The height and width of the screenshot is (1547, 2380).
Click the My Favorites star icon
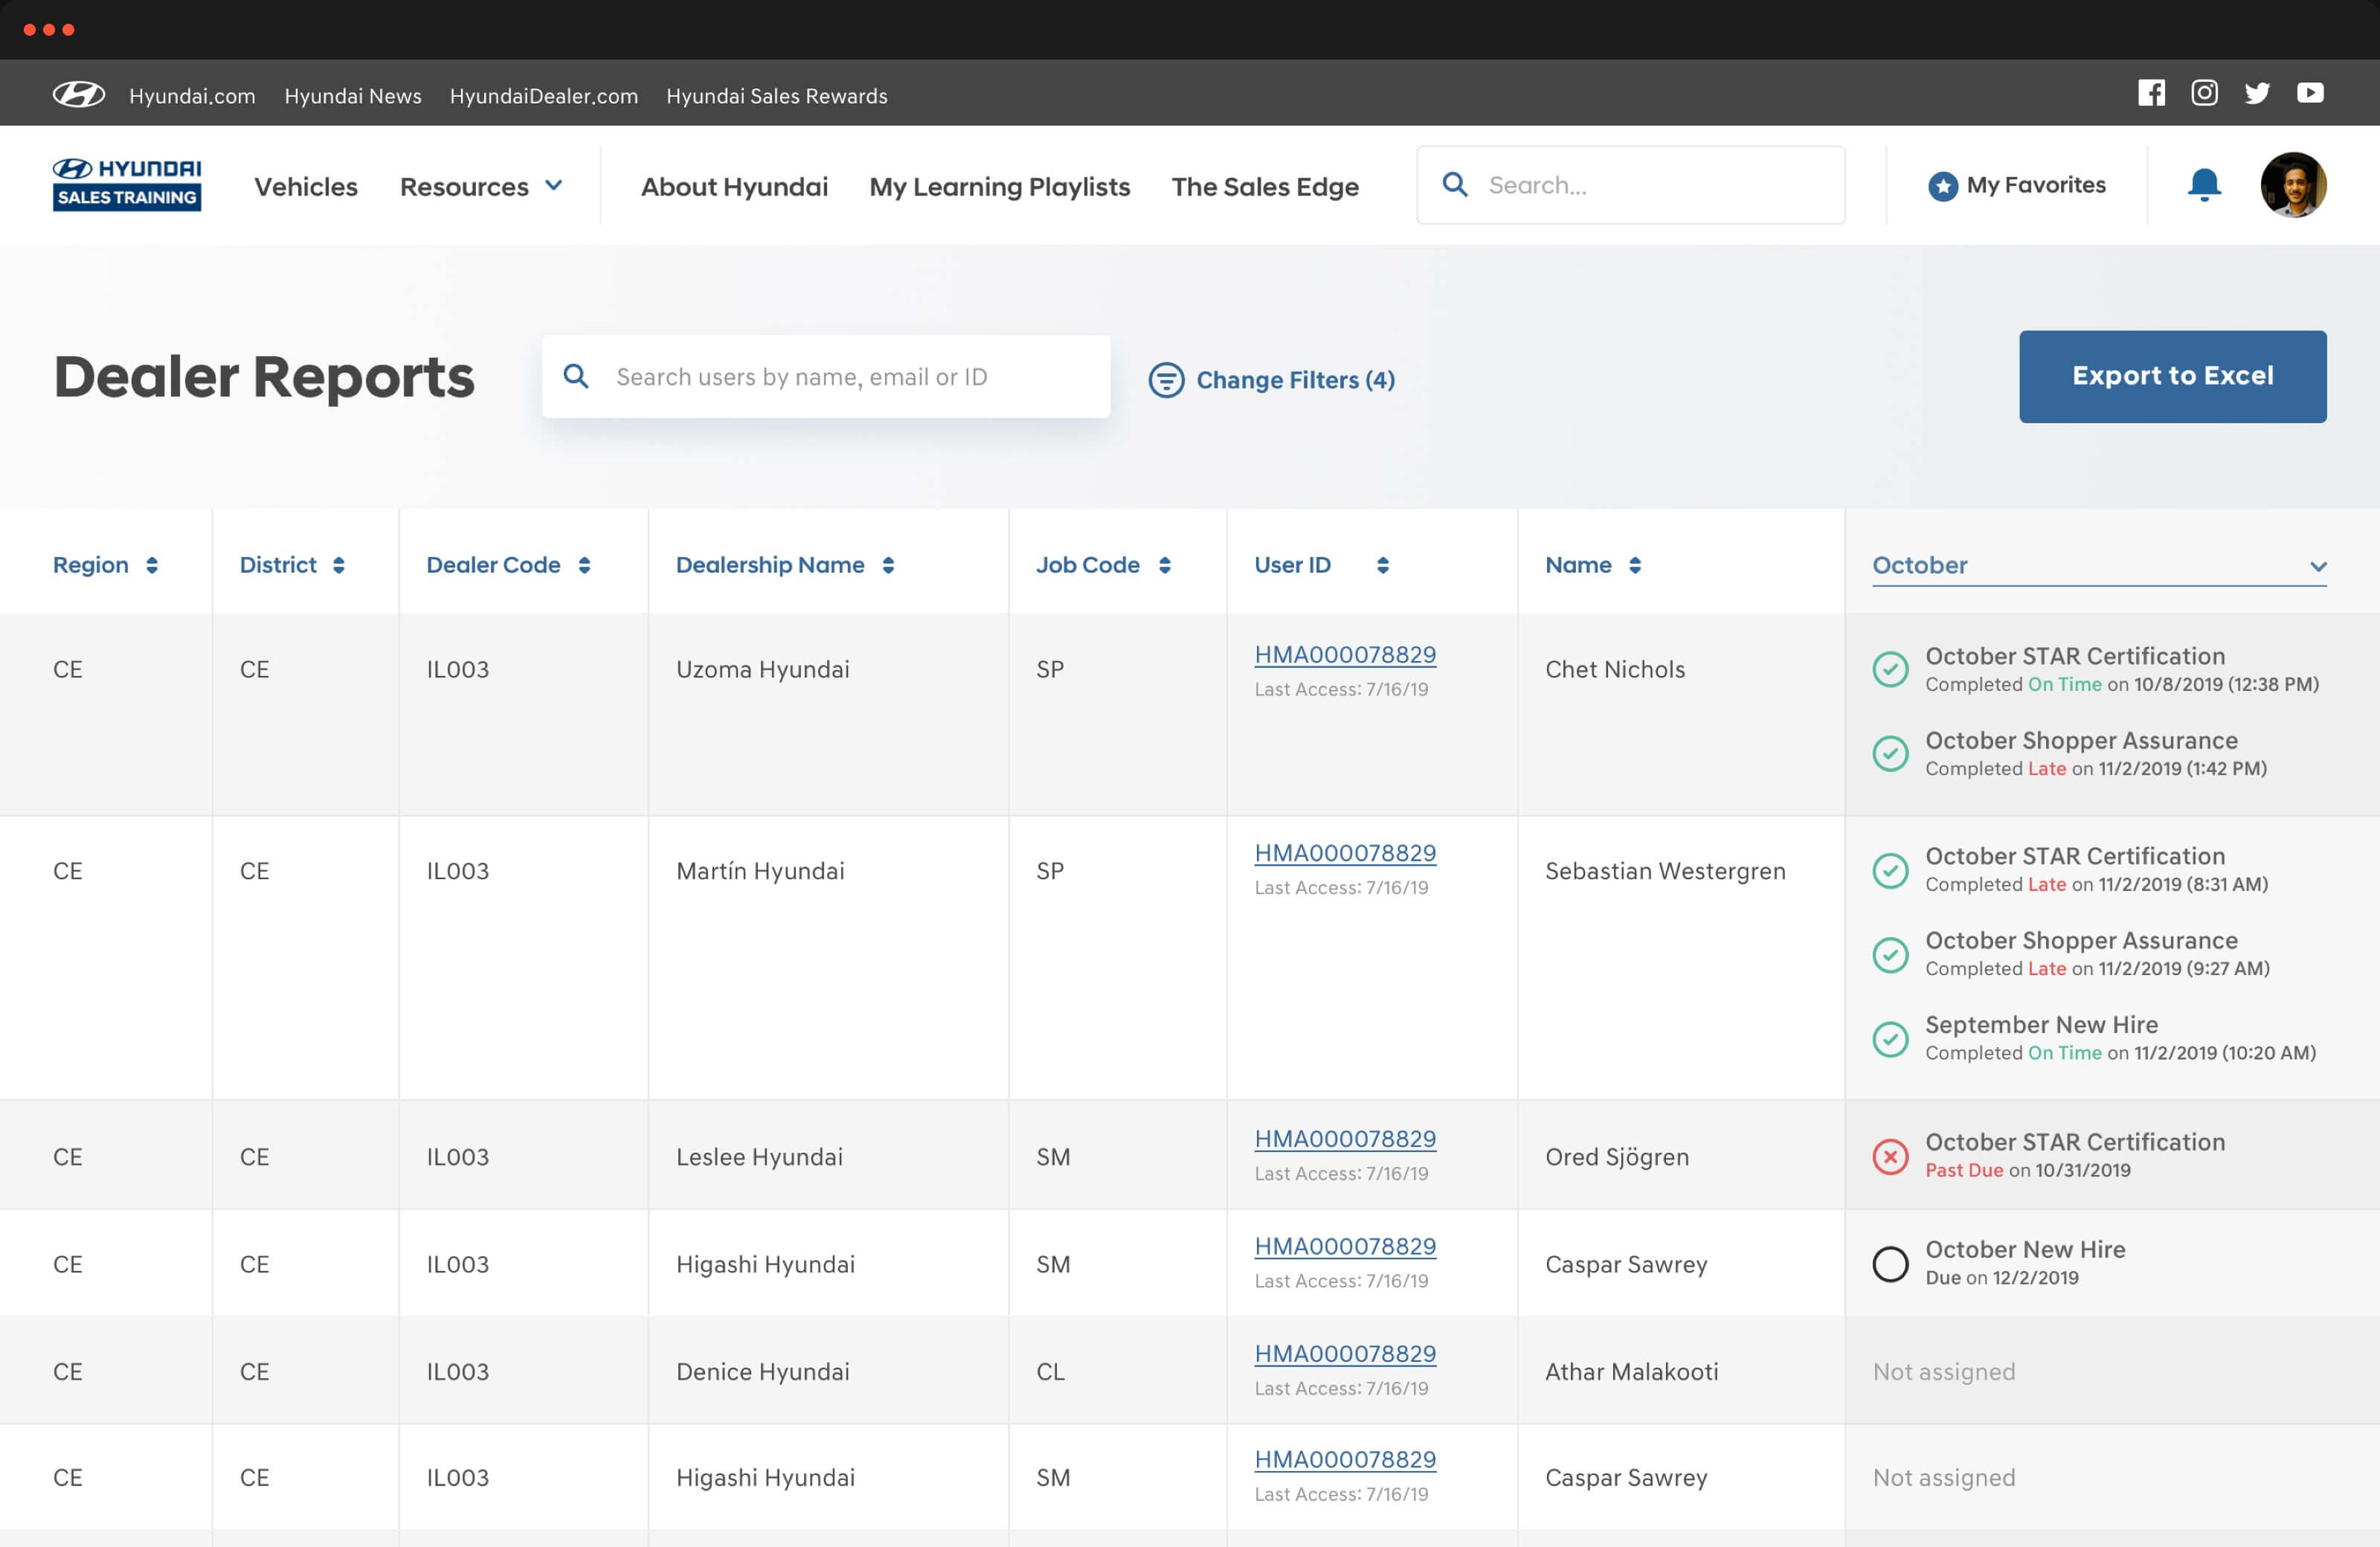point(1942,186)
